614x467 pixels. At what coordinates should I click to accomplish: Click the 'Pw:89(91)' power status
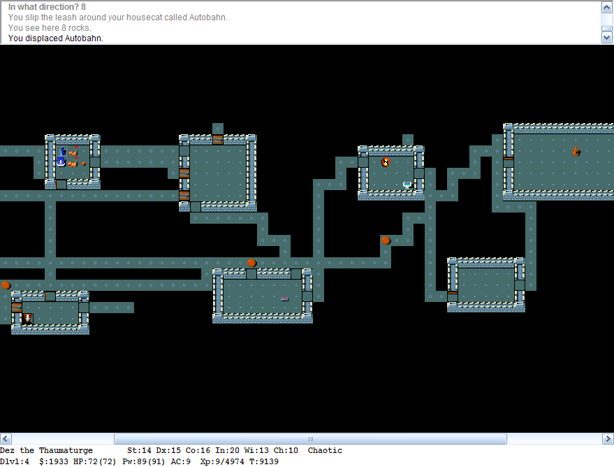tap(144, 461)
